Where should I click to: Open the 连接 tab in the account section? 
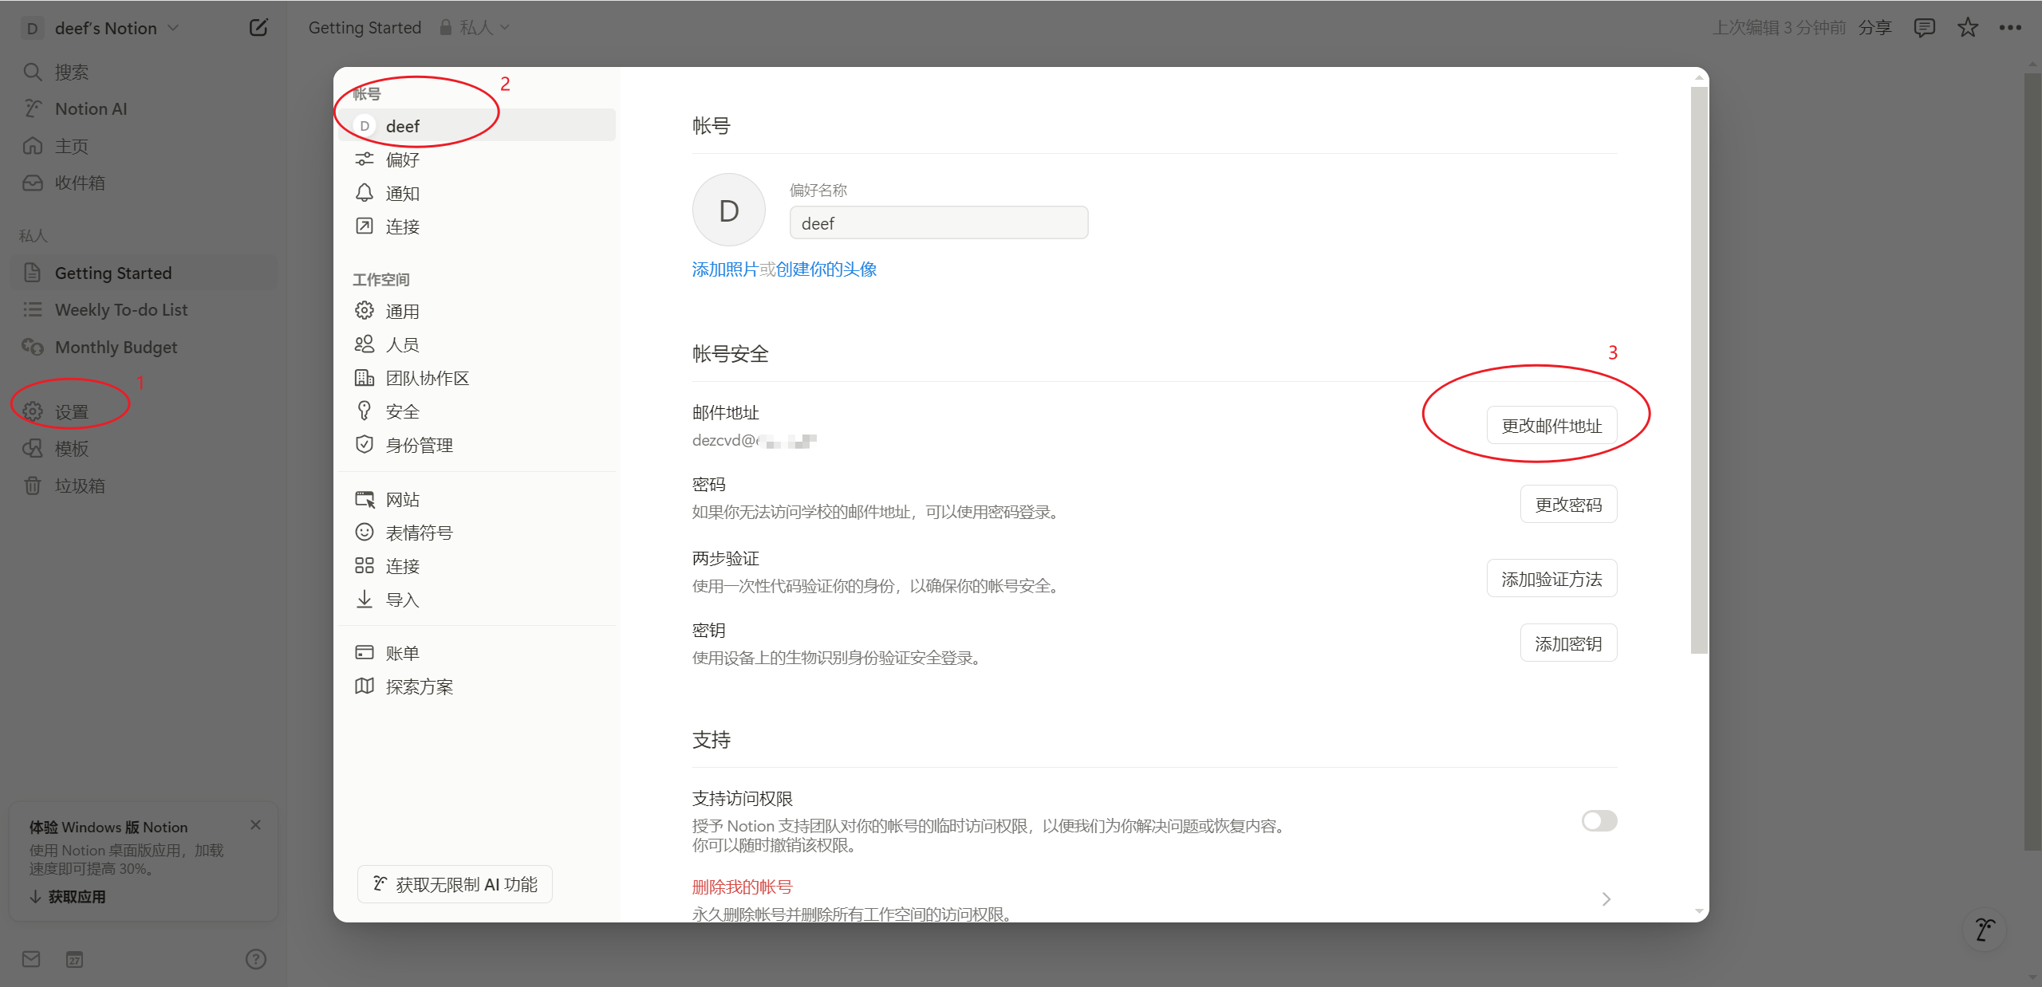point(477,226)
